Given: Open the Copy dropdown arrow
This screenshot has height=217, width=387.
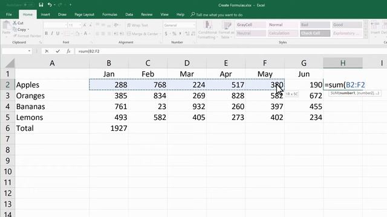Looking at the screenshot, I should (28, 30).
